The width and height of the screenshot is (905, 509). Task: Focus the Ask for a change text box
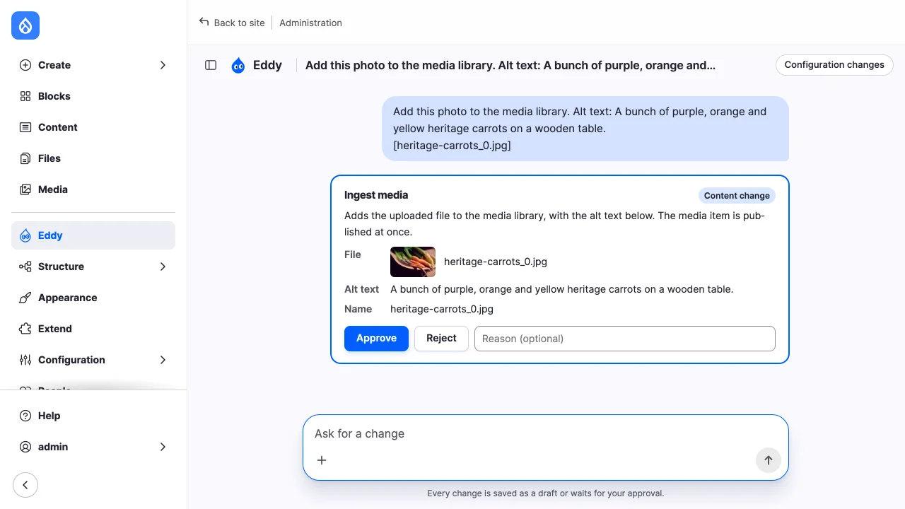pyautogui.click(x=546, y=434)
